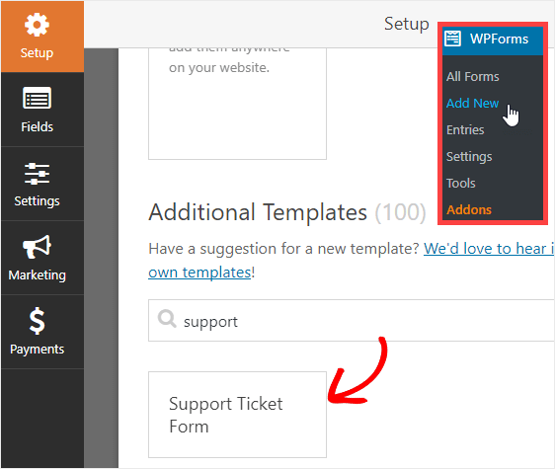The height and width of the screenshot is (469, 555).
Task: Open the Marketing megaphone icon
Action: (37, 247)
